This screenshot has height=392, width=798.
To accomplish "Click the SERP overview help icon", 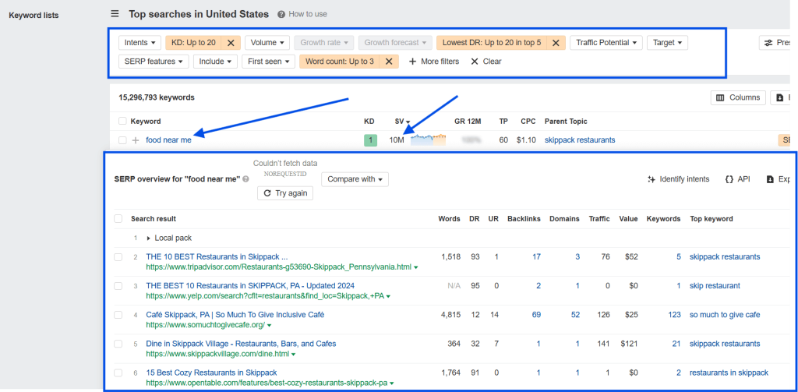I will 245,179.
